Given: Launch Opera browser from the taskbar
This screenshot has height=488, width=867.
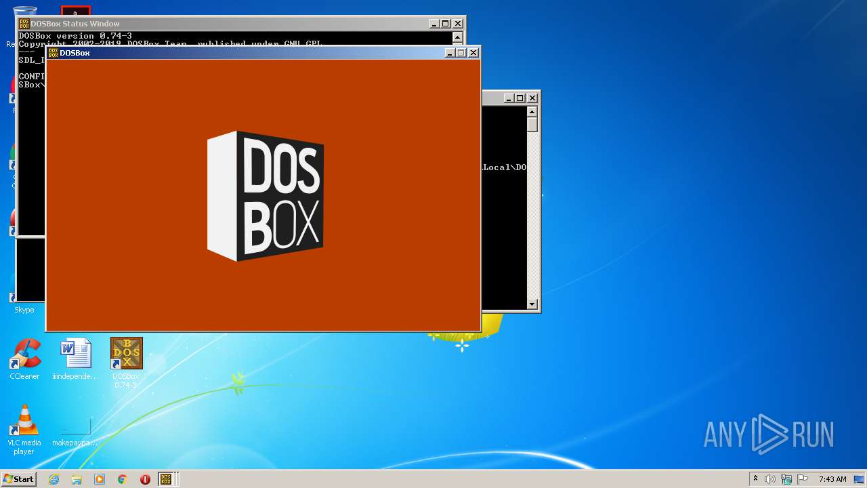Looking at the screenshot, I should point(145,479).
